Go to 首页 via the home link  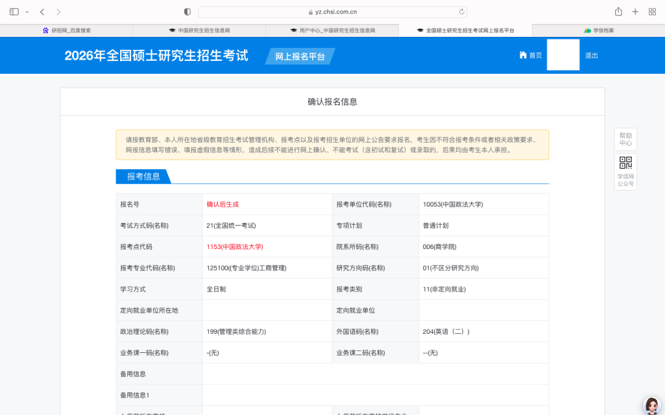point(531,55)
